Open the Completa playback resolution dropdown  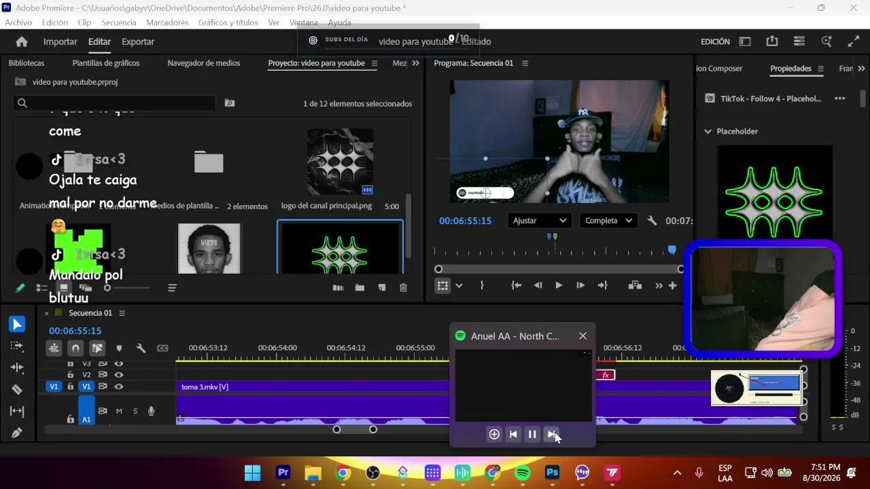(608, 221)
